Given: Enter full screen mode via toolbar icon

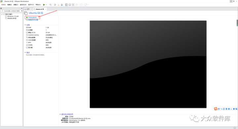Looking at the screenshot, I should 73,5.
